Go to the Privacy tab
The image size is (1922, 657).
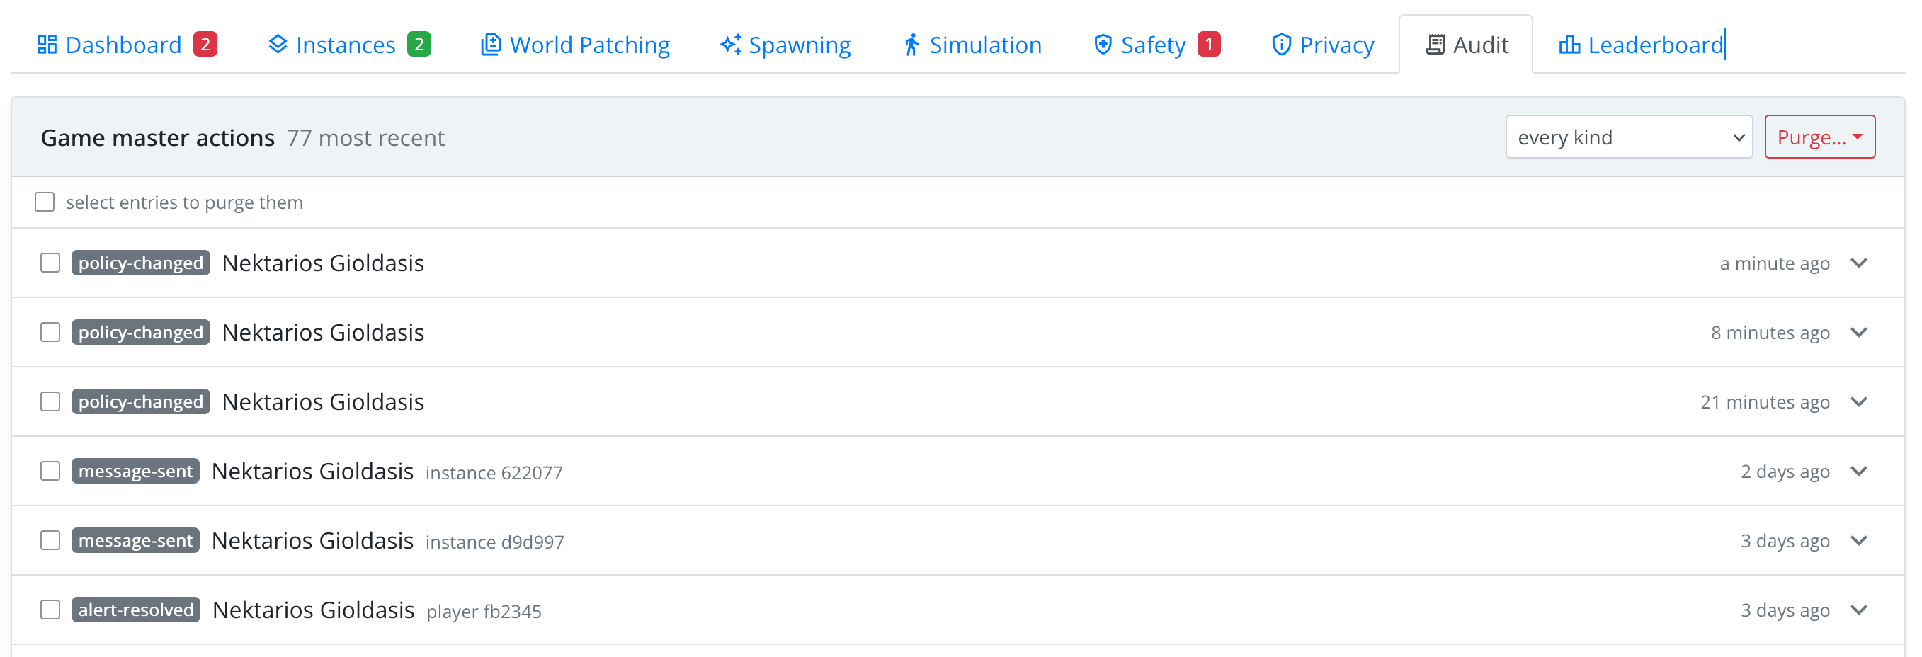point(1323,45)
